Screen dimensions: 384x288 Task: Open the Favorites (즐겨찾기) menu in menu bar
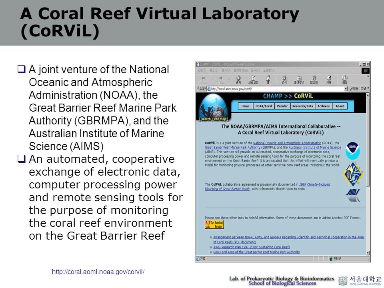pos(240,70)
